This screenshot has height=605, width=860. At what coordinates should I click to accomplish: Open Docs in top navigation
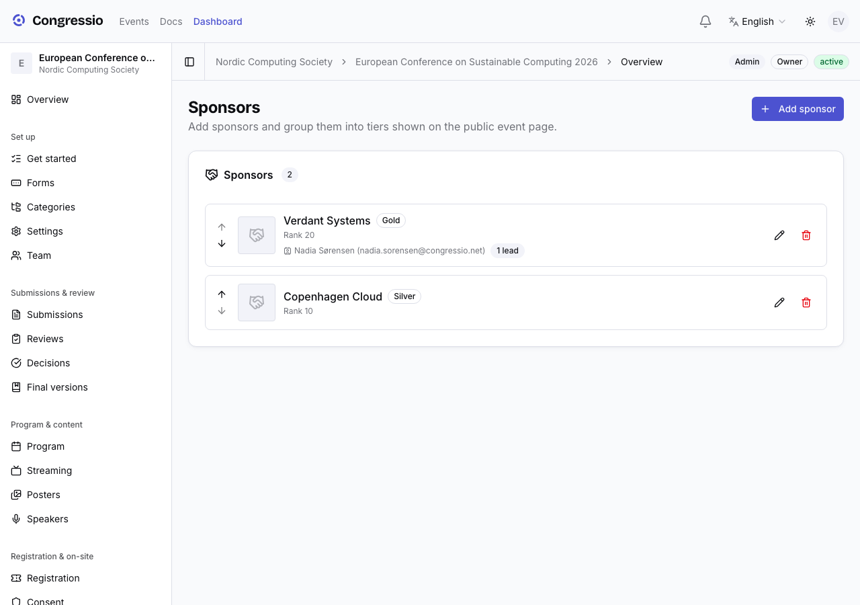click(171, 22)
